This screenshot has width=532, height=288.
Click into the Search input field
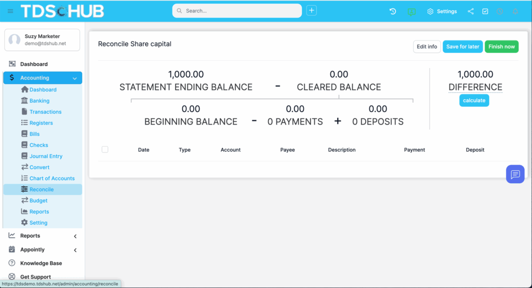click(x=239, y=11)
